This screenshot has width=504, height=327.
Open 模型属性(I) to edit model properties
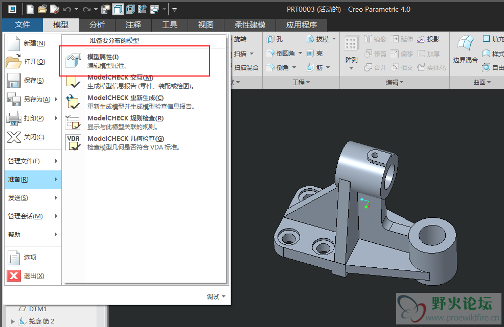tap(144, 61)
